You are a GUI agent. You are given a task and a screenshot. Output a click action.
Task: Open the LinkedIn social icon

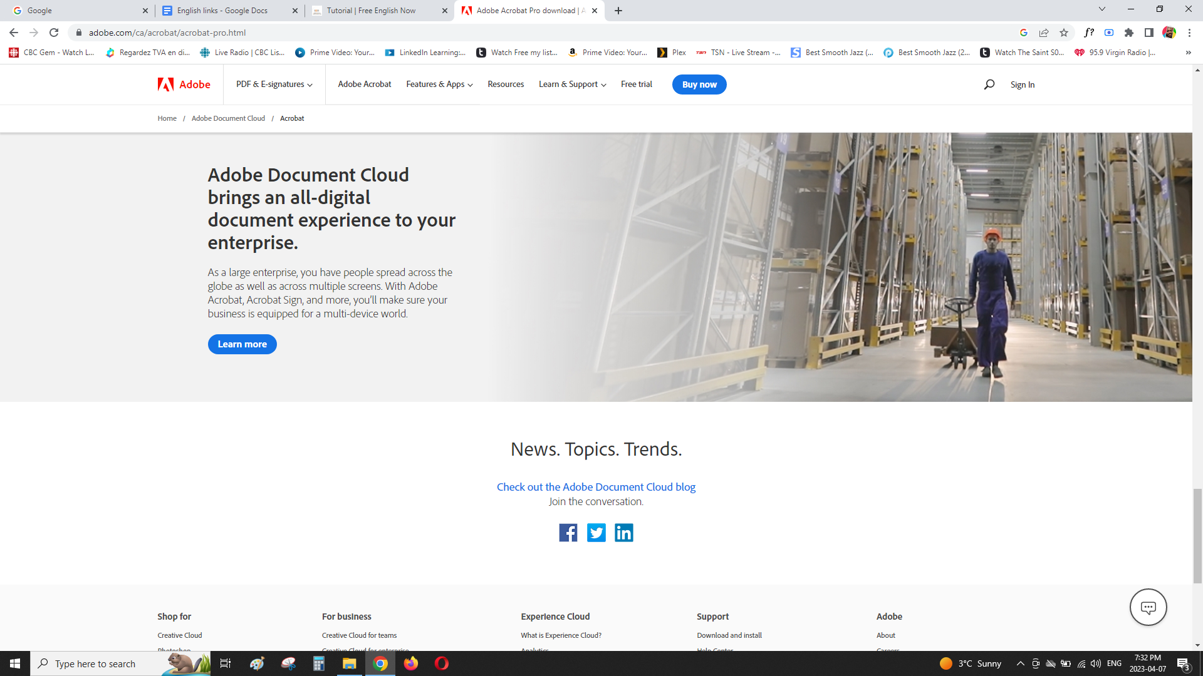[x=623, y=533]
